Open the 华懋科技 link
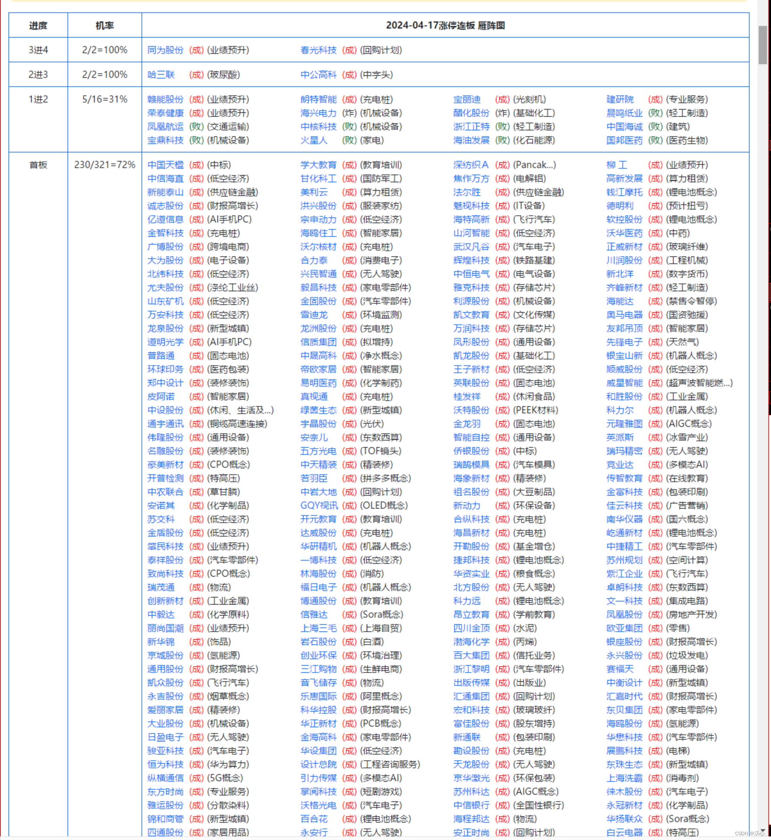The width and height of the screenshot is (771, 840). pyautogui.click(x=624, y=737)
